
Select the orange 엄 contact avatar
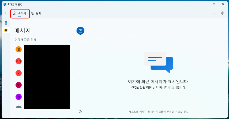coord(19,49)
